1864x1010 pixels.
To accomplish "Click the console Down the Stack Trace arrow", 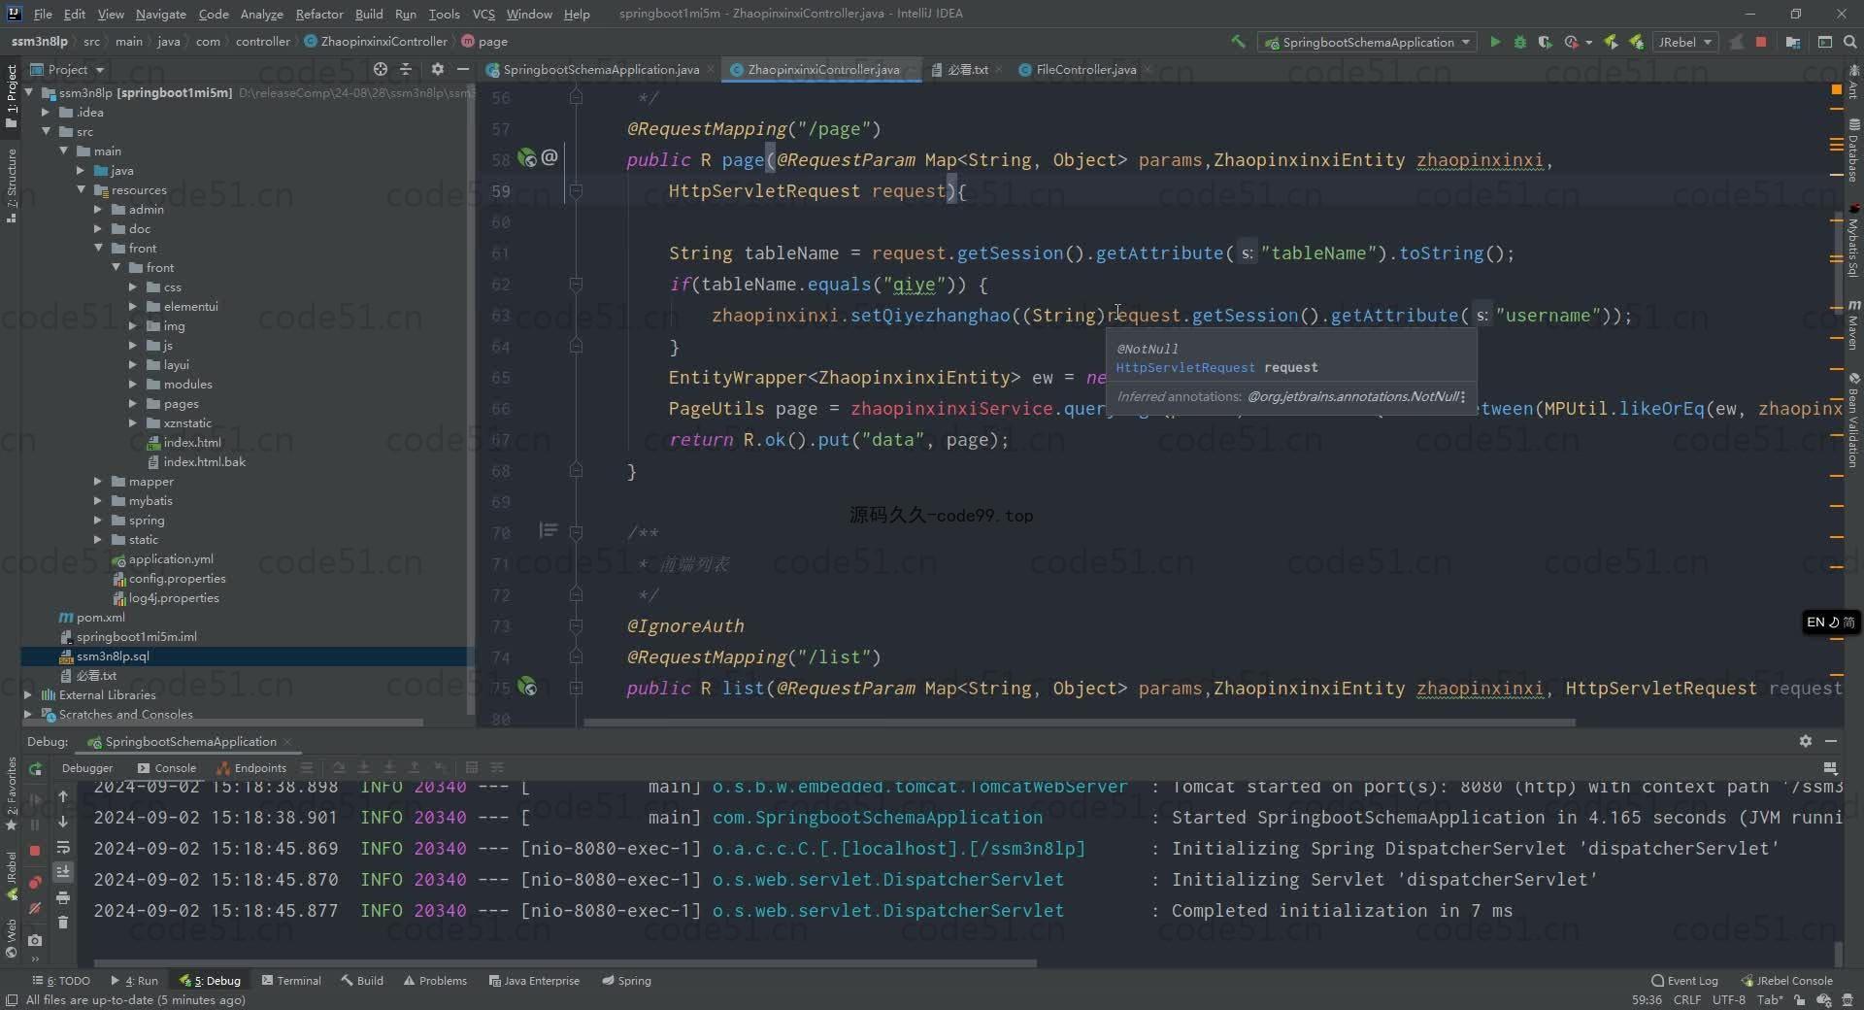I will point(63,822).
